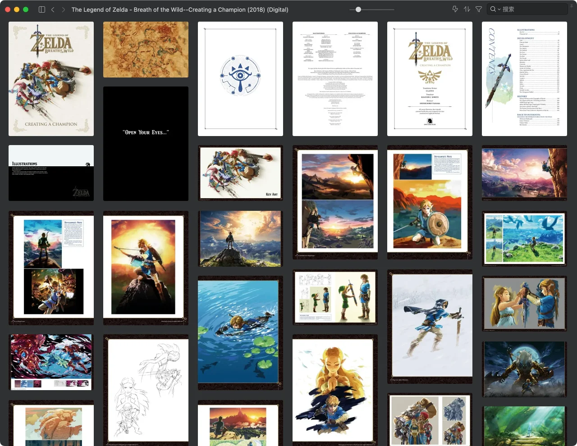Open the forest Master Sword light-rays page
This screenshot has width=577, height=446.
pos(525,426)
